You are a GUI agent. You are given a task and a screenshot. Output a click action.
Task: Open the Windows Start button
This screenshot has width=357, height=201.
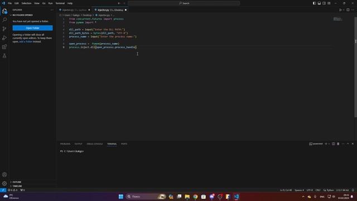121,197
